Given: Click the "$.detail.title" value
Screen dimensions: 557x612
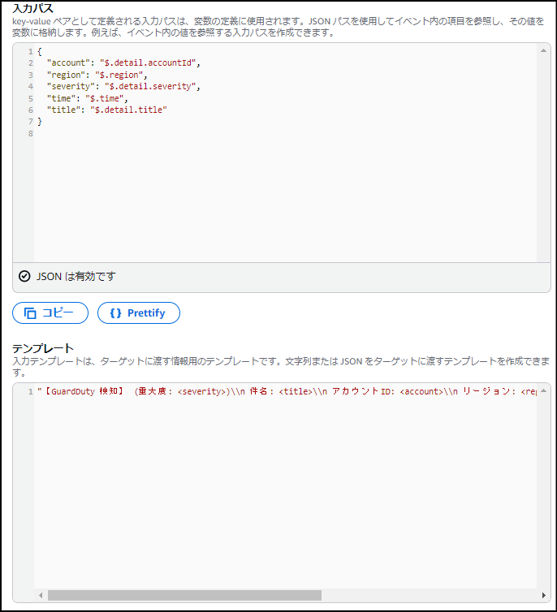Looking at the screenshot, I should click(x=128, y=110).
